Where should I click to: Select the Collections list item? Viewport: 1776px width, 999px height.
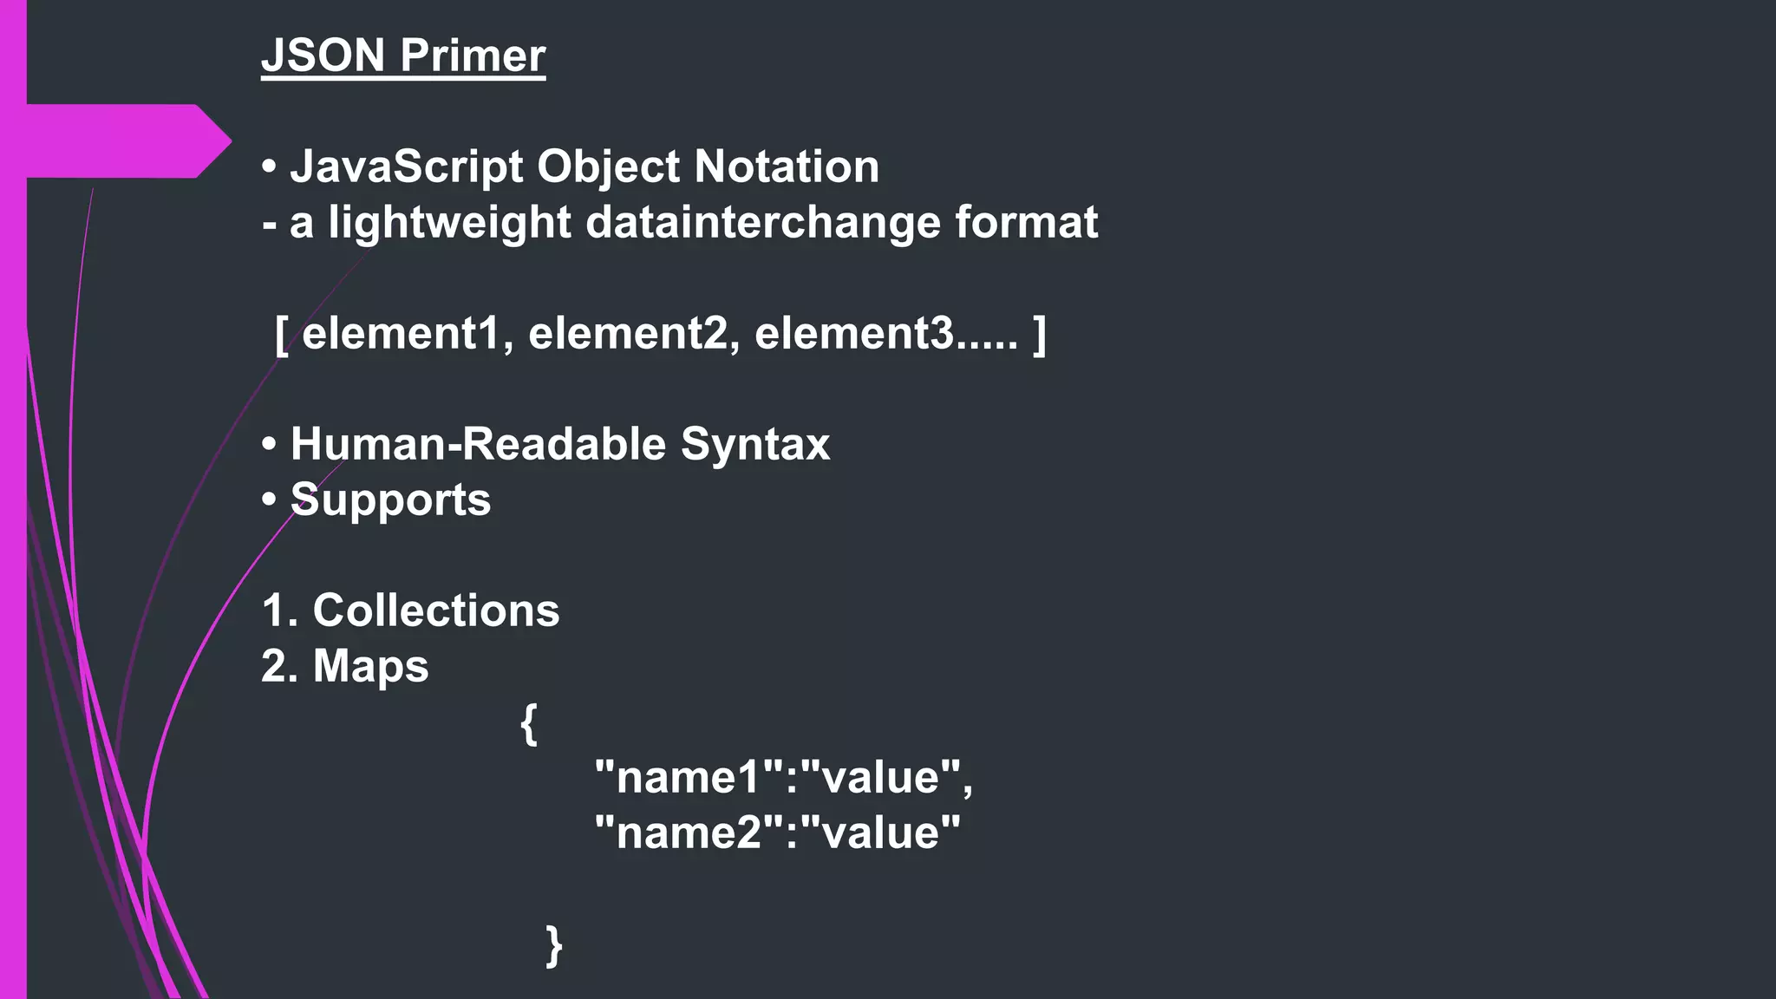[435, 610]
